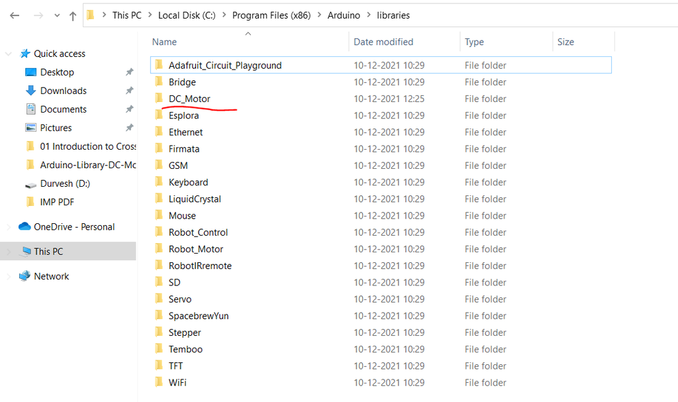
Task: Navigate to Program Files (x86) breadcrumb
Action: pos(271,15)
